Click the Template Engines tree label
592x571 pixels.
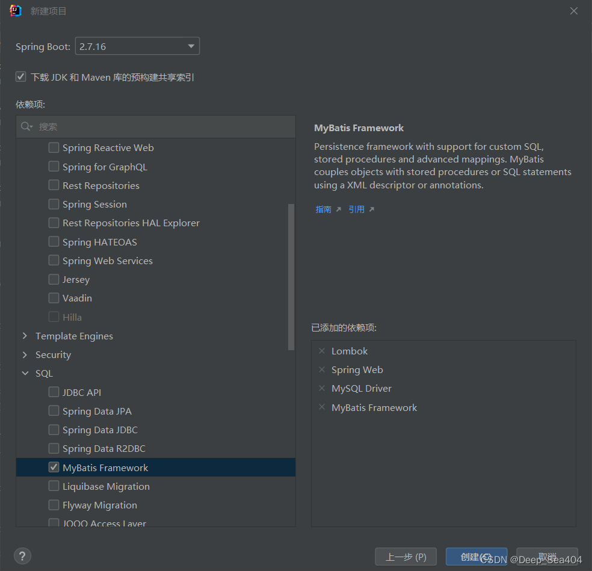point(74,336)
